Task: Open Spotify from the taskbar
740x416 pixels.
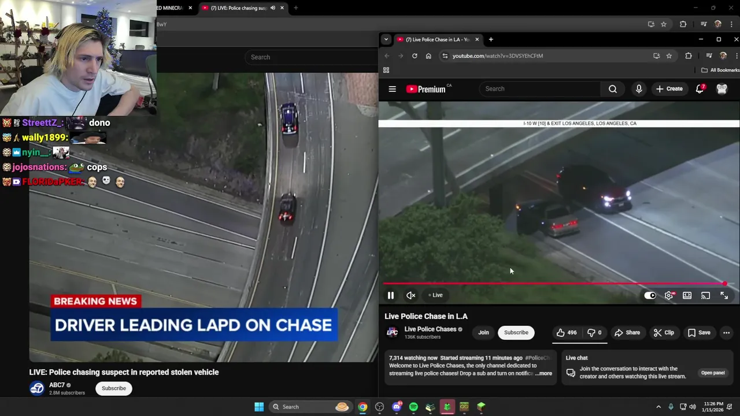Action: click(x=413, y=407)
